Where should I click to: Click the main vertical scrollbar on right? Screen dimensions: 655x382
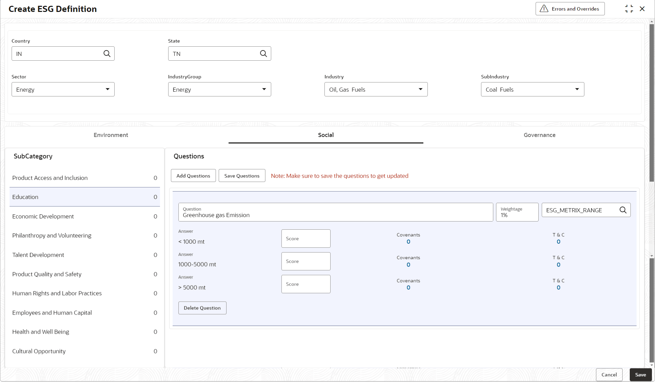click(x=652, y=102)
